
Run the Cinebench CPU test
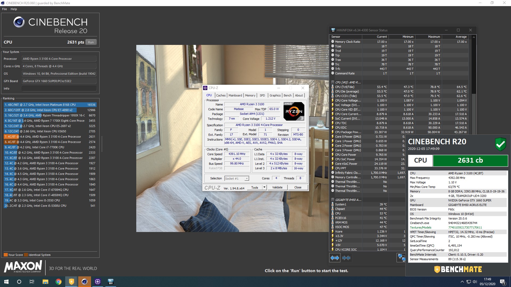point(91,42)
